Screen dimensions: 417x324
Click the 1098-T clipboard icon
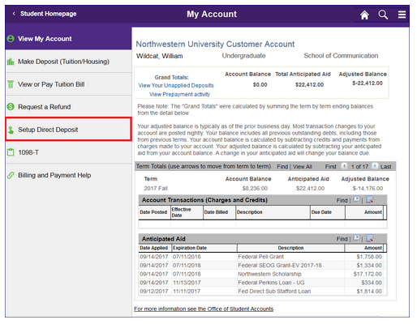(11, 152)
